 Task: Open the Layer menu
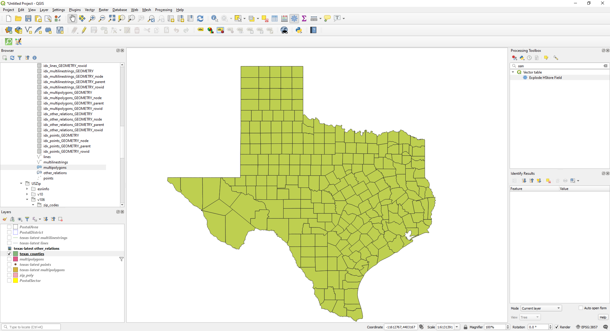point(44,10)
